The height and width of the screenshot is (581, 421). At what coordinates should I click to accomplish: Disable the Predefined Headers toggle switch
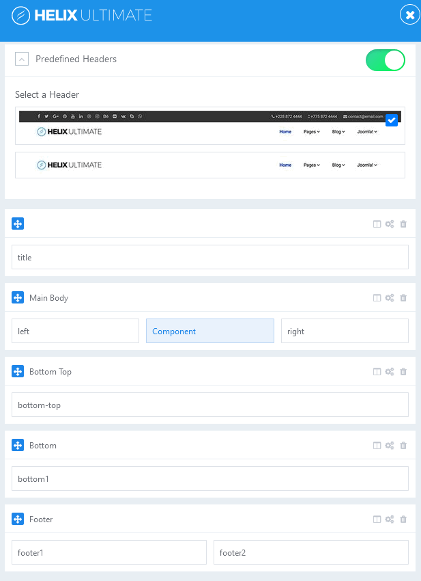[x=385, y=60]
